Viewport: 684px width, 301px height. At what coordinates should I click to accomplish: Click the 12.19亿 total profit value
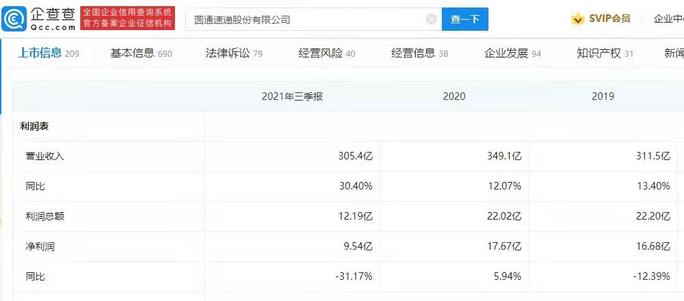[x=355, y=217]
